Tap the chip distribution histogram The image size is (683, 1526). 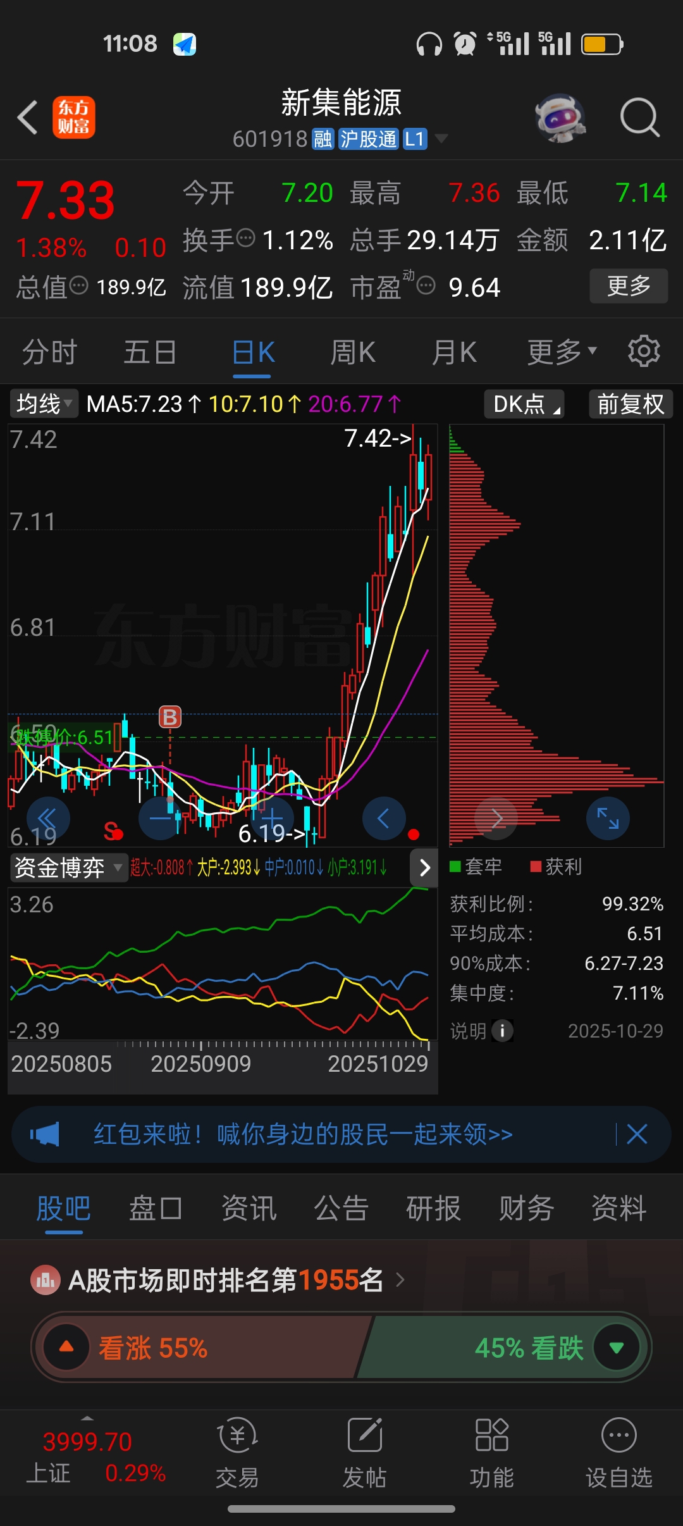(557, 635)
